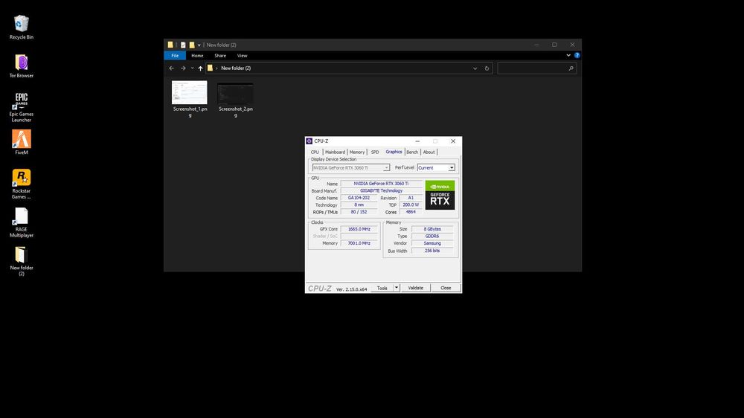
Task: Select the Epic Games Launcher desktop icon
Action: coord(22,108)
